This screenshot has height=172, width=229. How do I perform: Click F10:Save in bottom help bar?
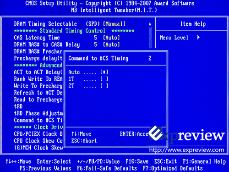point(137,161)
